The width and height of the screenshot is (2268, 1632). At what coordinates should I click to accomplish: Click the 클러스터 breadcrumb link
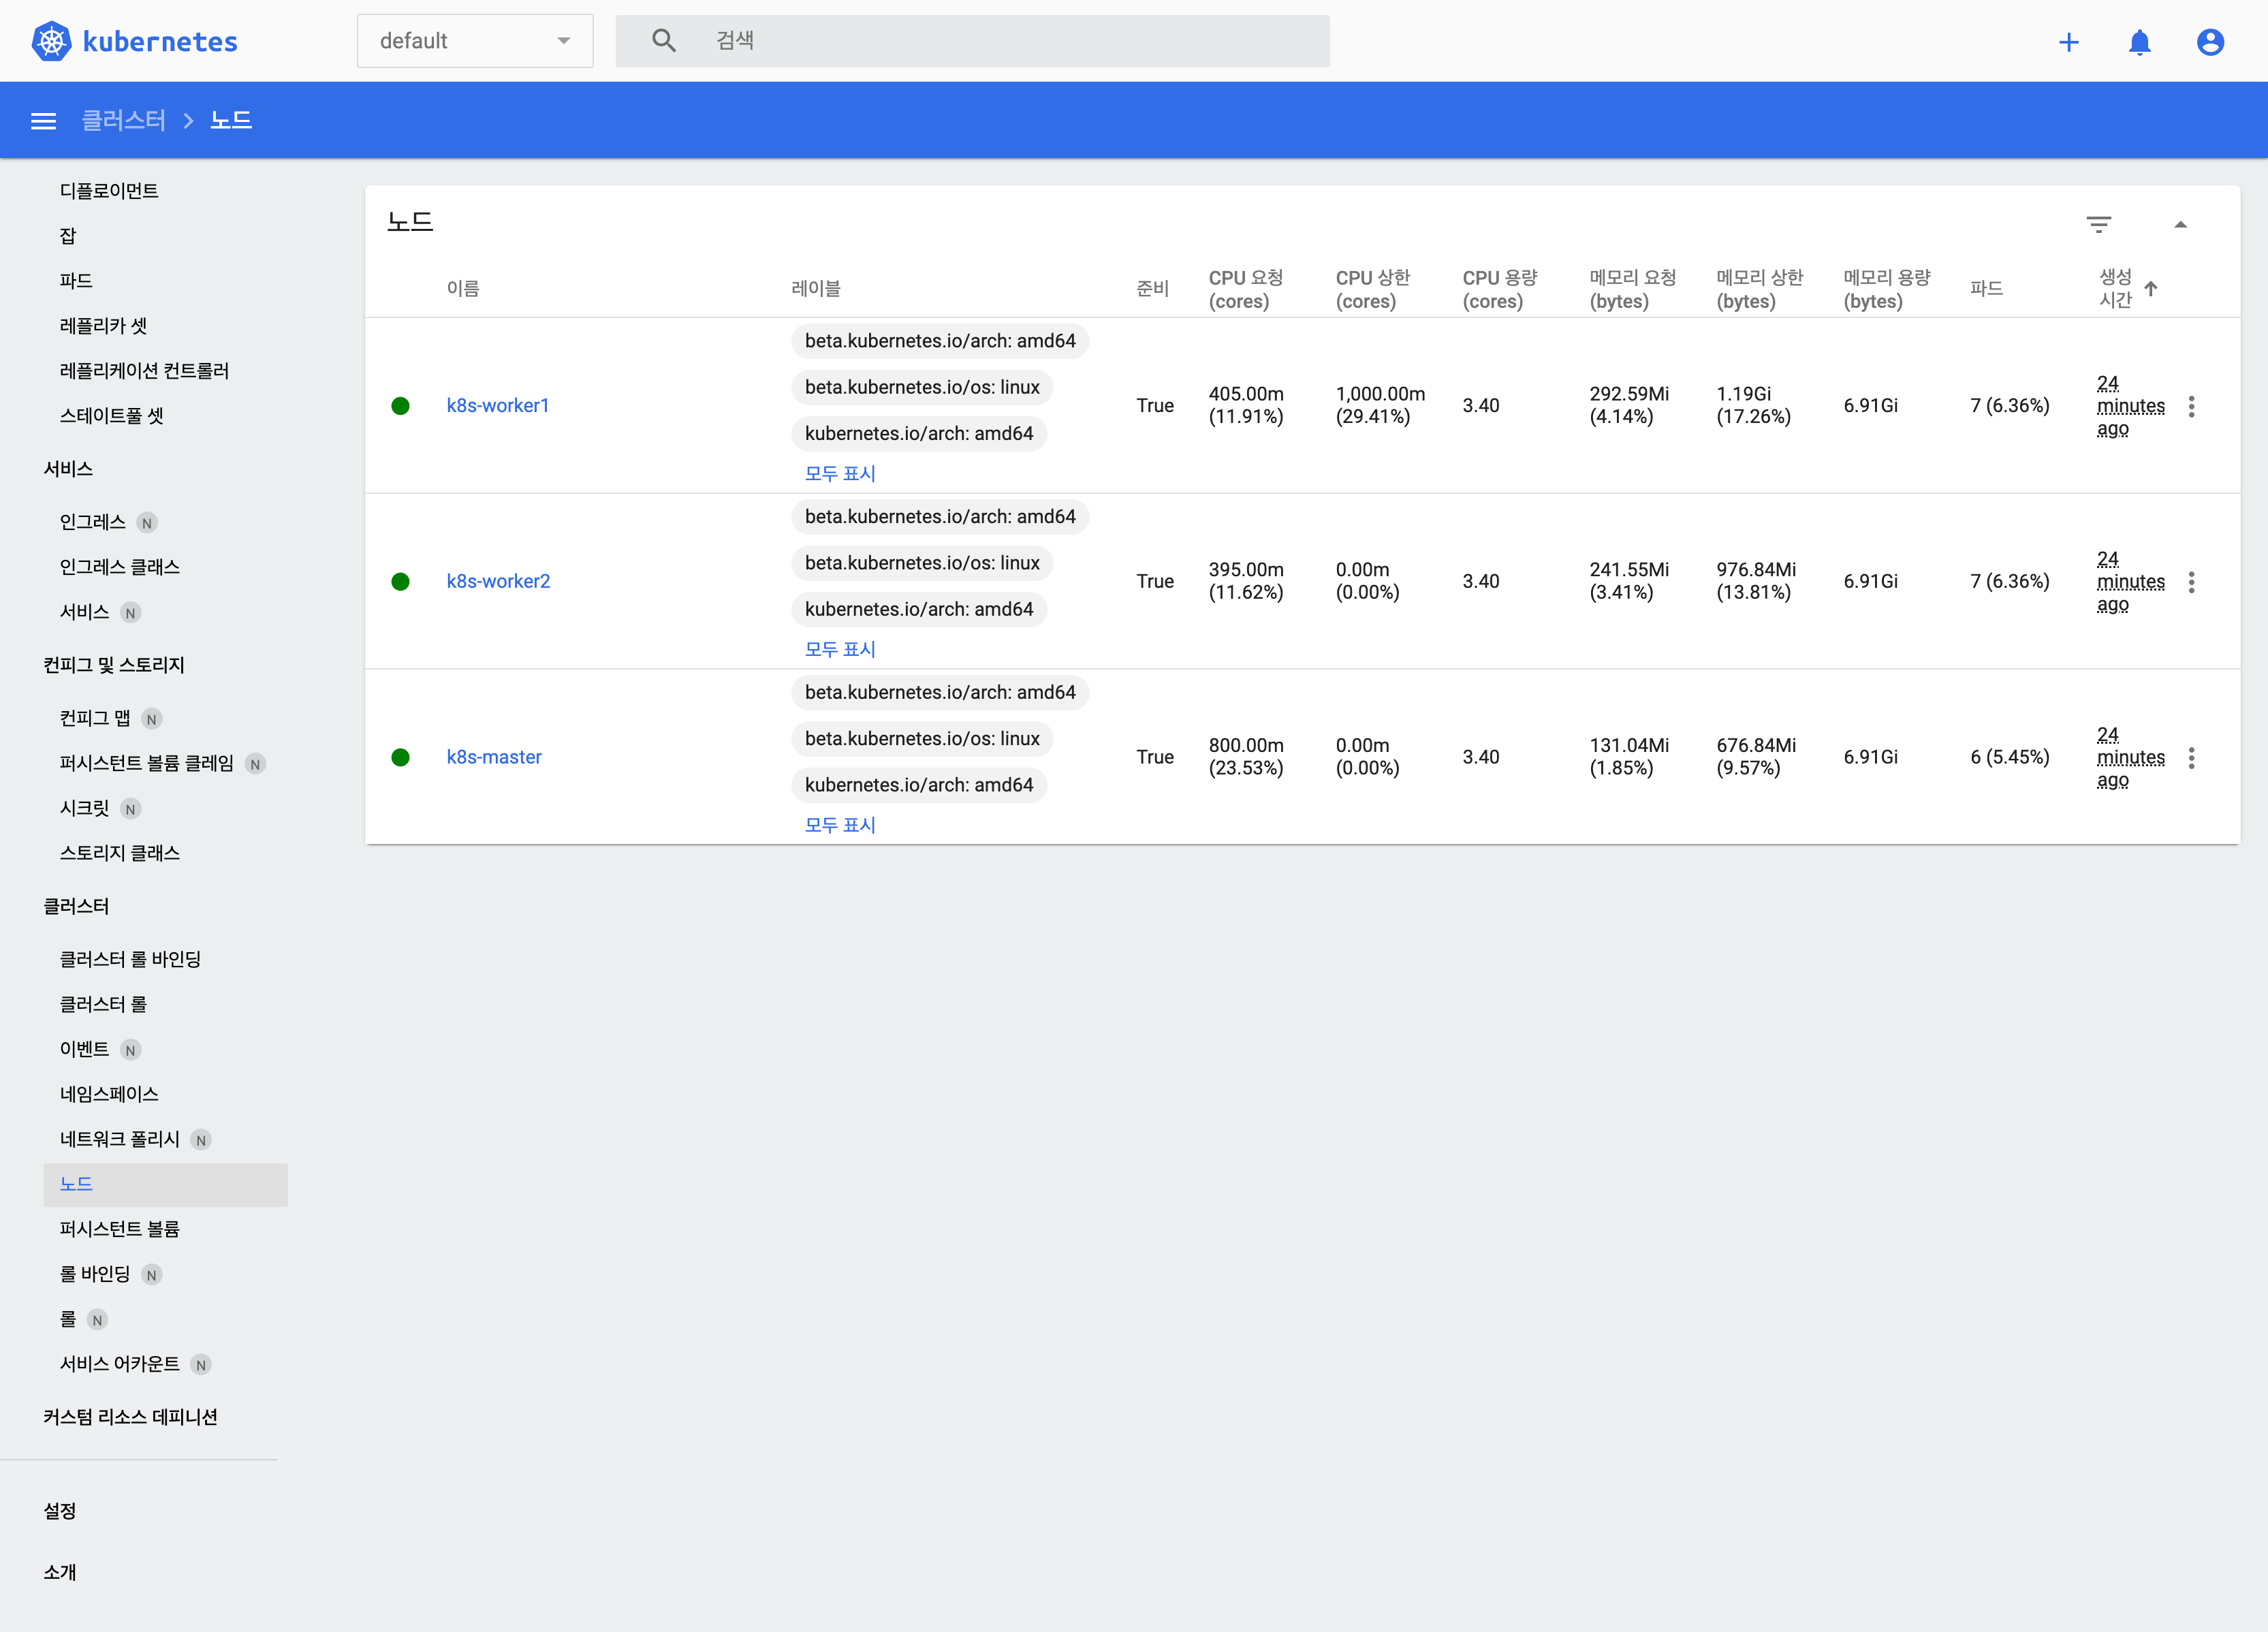click(123, 120)
